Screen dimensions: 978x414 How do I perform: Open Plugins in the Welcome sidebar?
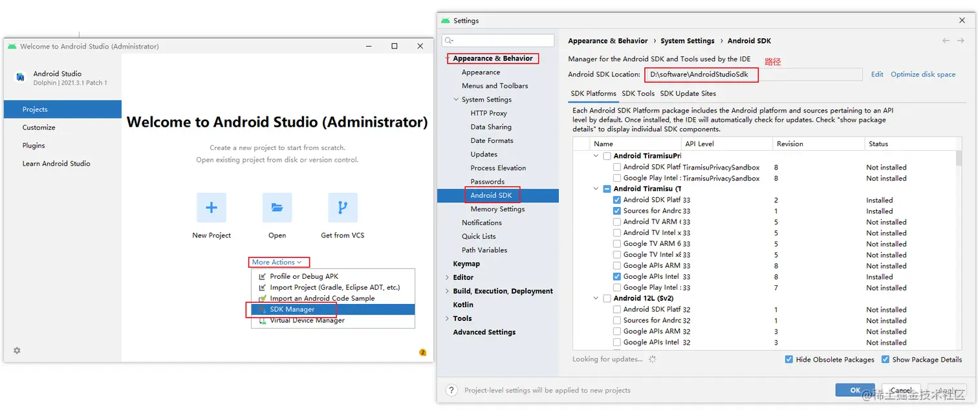click(63, 146)
